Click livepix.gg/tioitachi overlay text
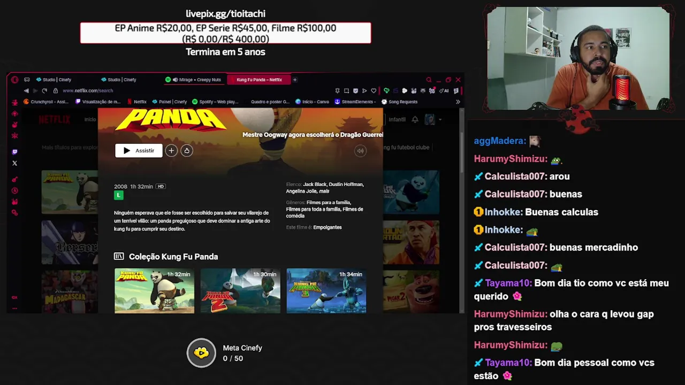Image resolution: width=685 pixels, height=385 pixels. pos(225,14)
